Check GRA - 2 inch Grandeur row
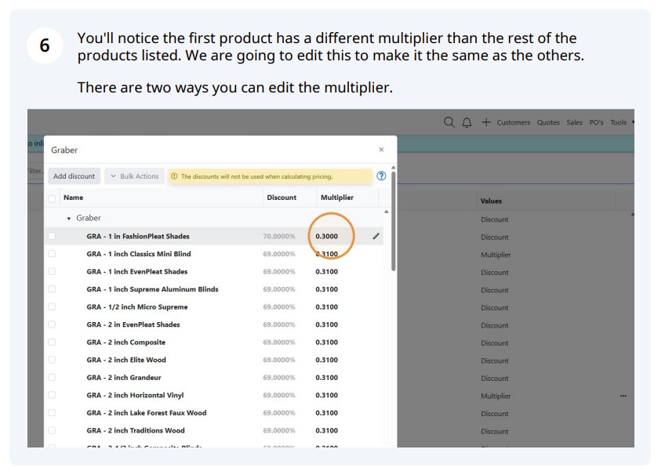 pos(52,377)
